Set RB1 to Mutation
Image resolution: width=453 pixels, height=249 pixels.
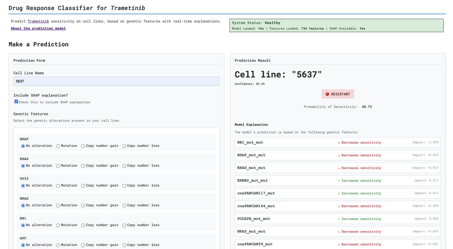[58, 225]
